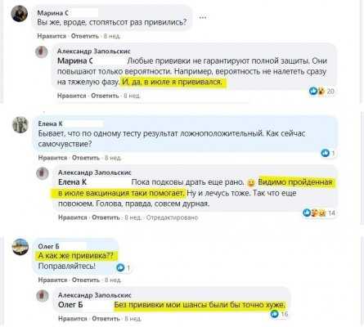Screen dimensions: 364x327
Task: Like Елена К's comment
Action: pyautogui.click(x=52, y=158)
